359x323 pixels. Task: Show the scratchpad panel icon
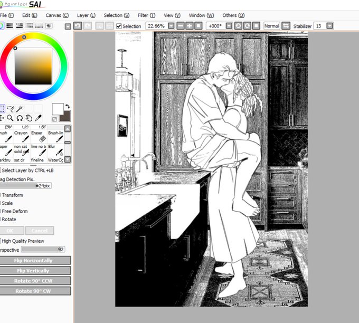(x=49, y=26)
